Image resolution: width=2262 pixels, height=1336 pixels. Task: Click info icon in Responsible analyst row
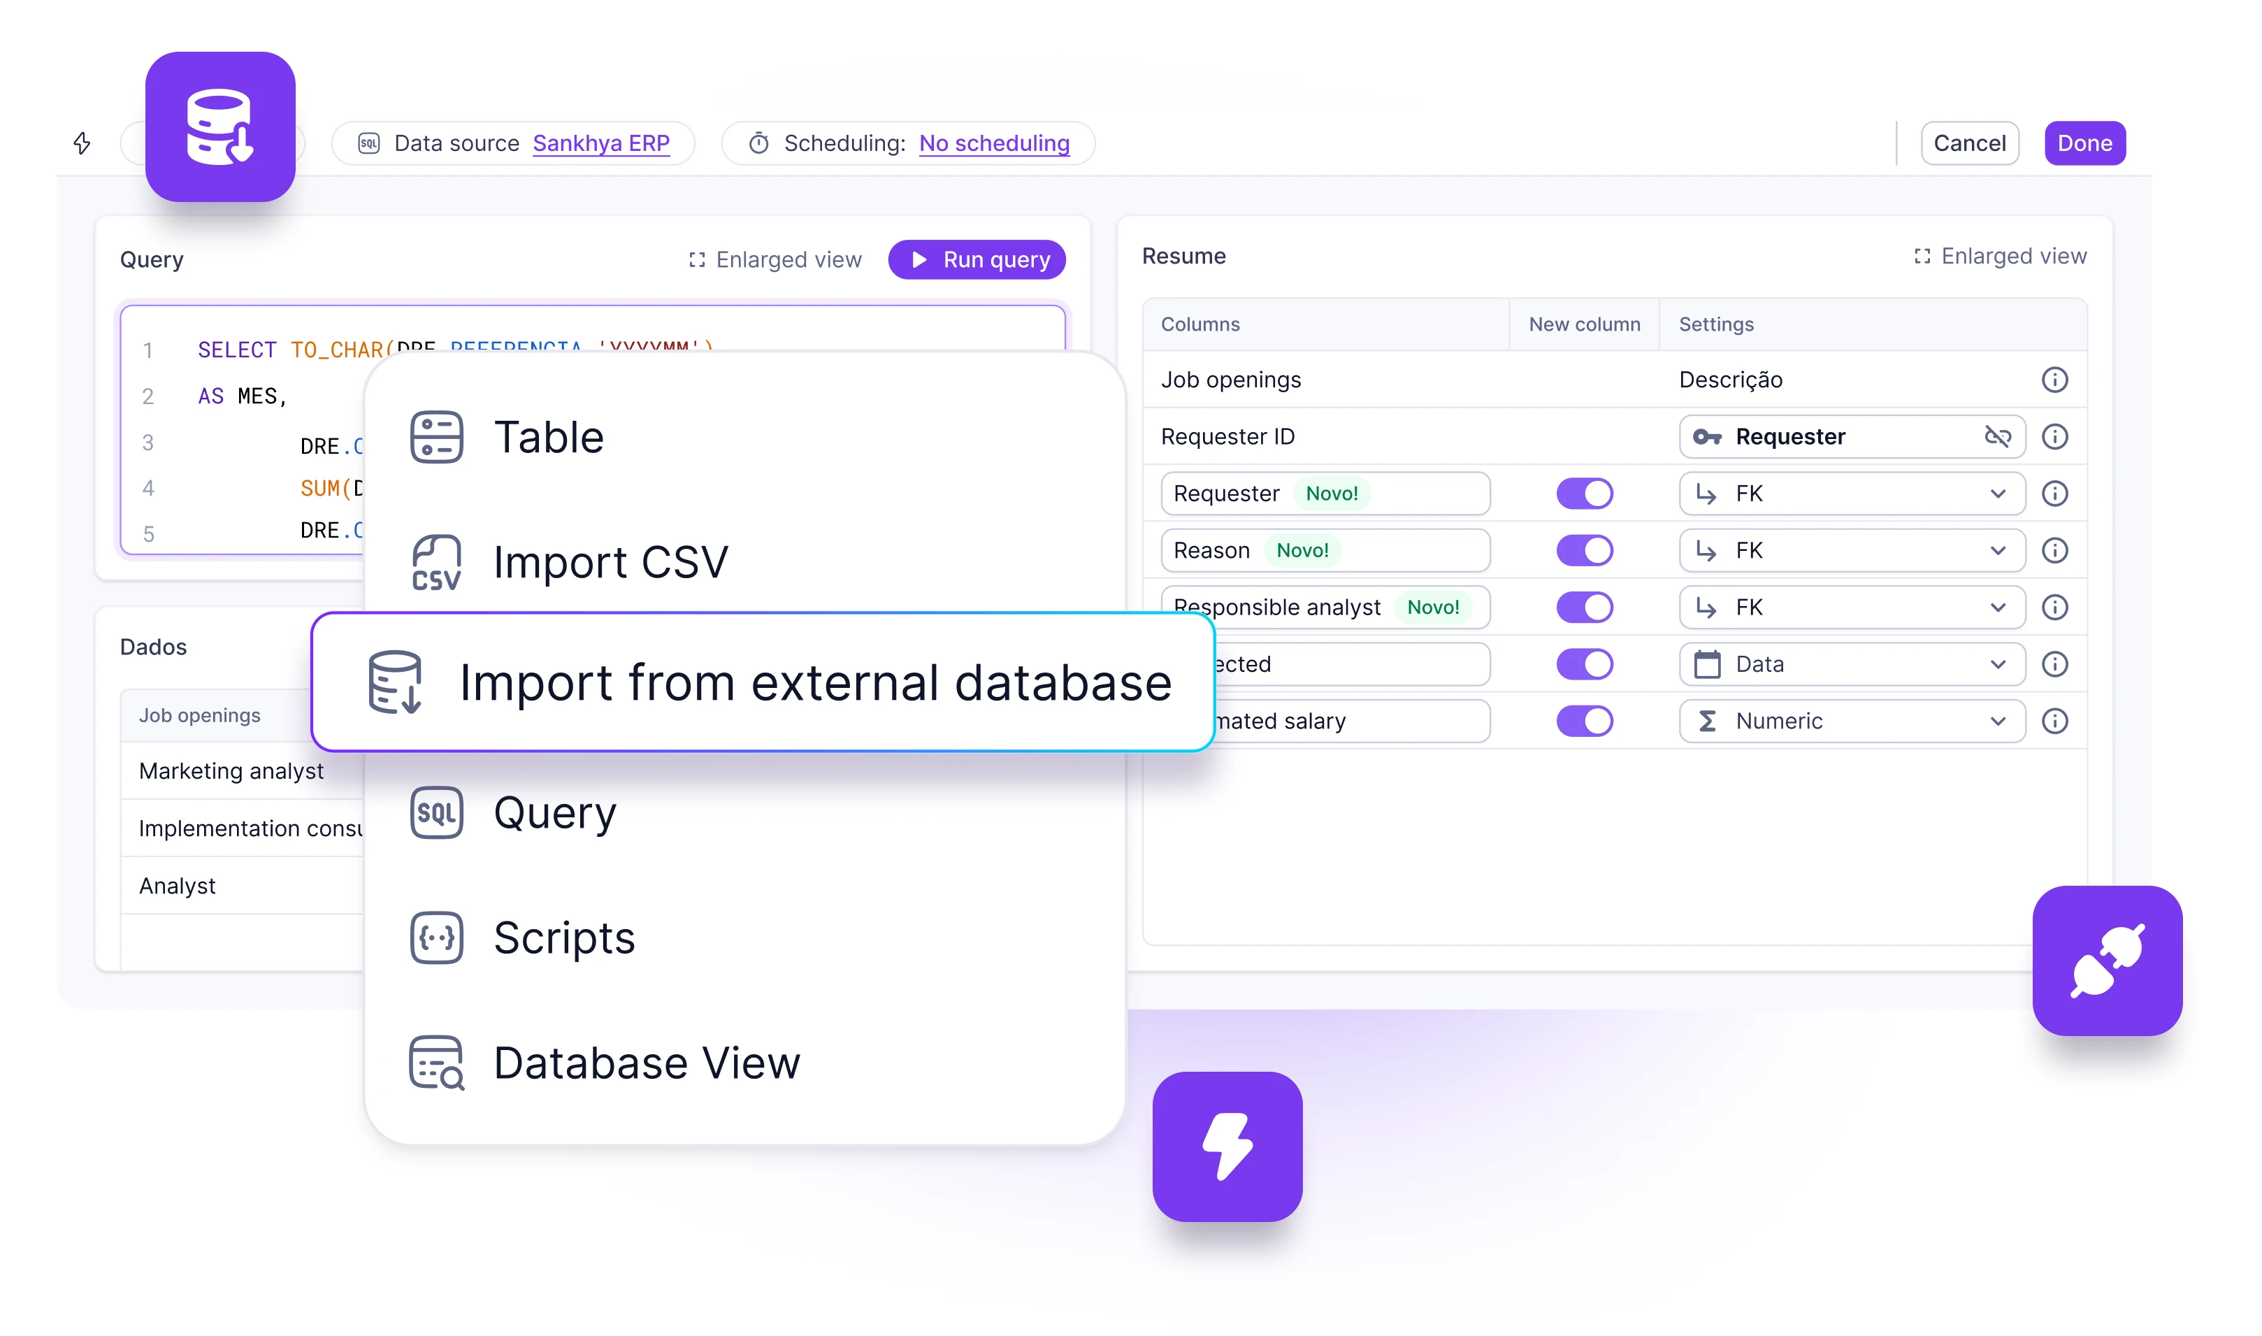pyautogui.click(x=2054, y=607)
